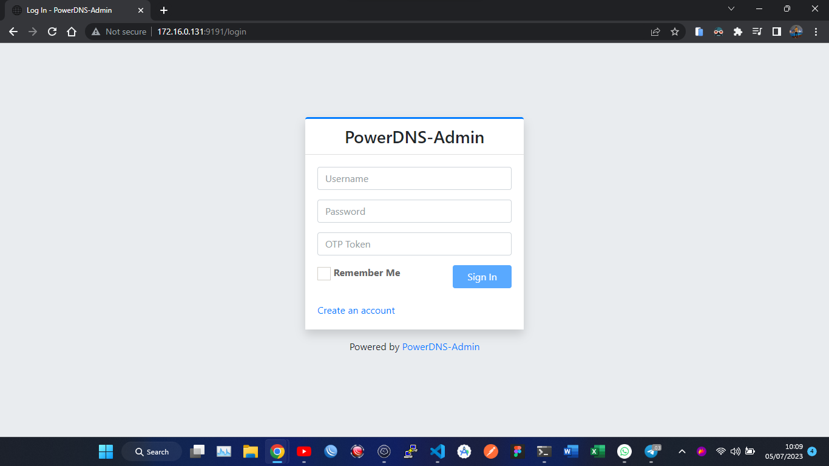Click the Powered by PowerDNS-Admin link
The image size is (829, 466).
[x=441, y=347]
